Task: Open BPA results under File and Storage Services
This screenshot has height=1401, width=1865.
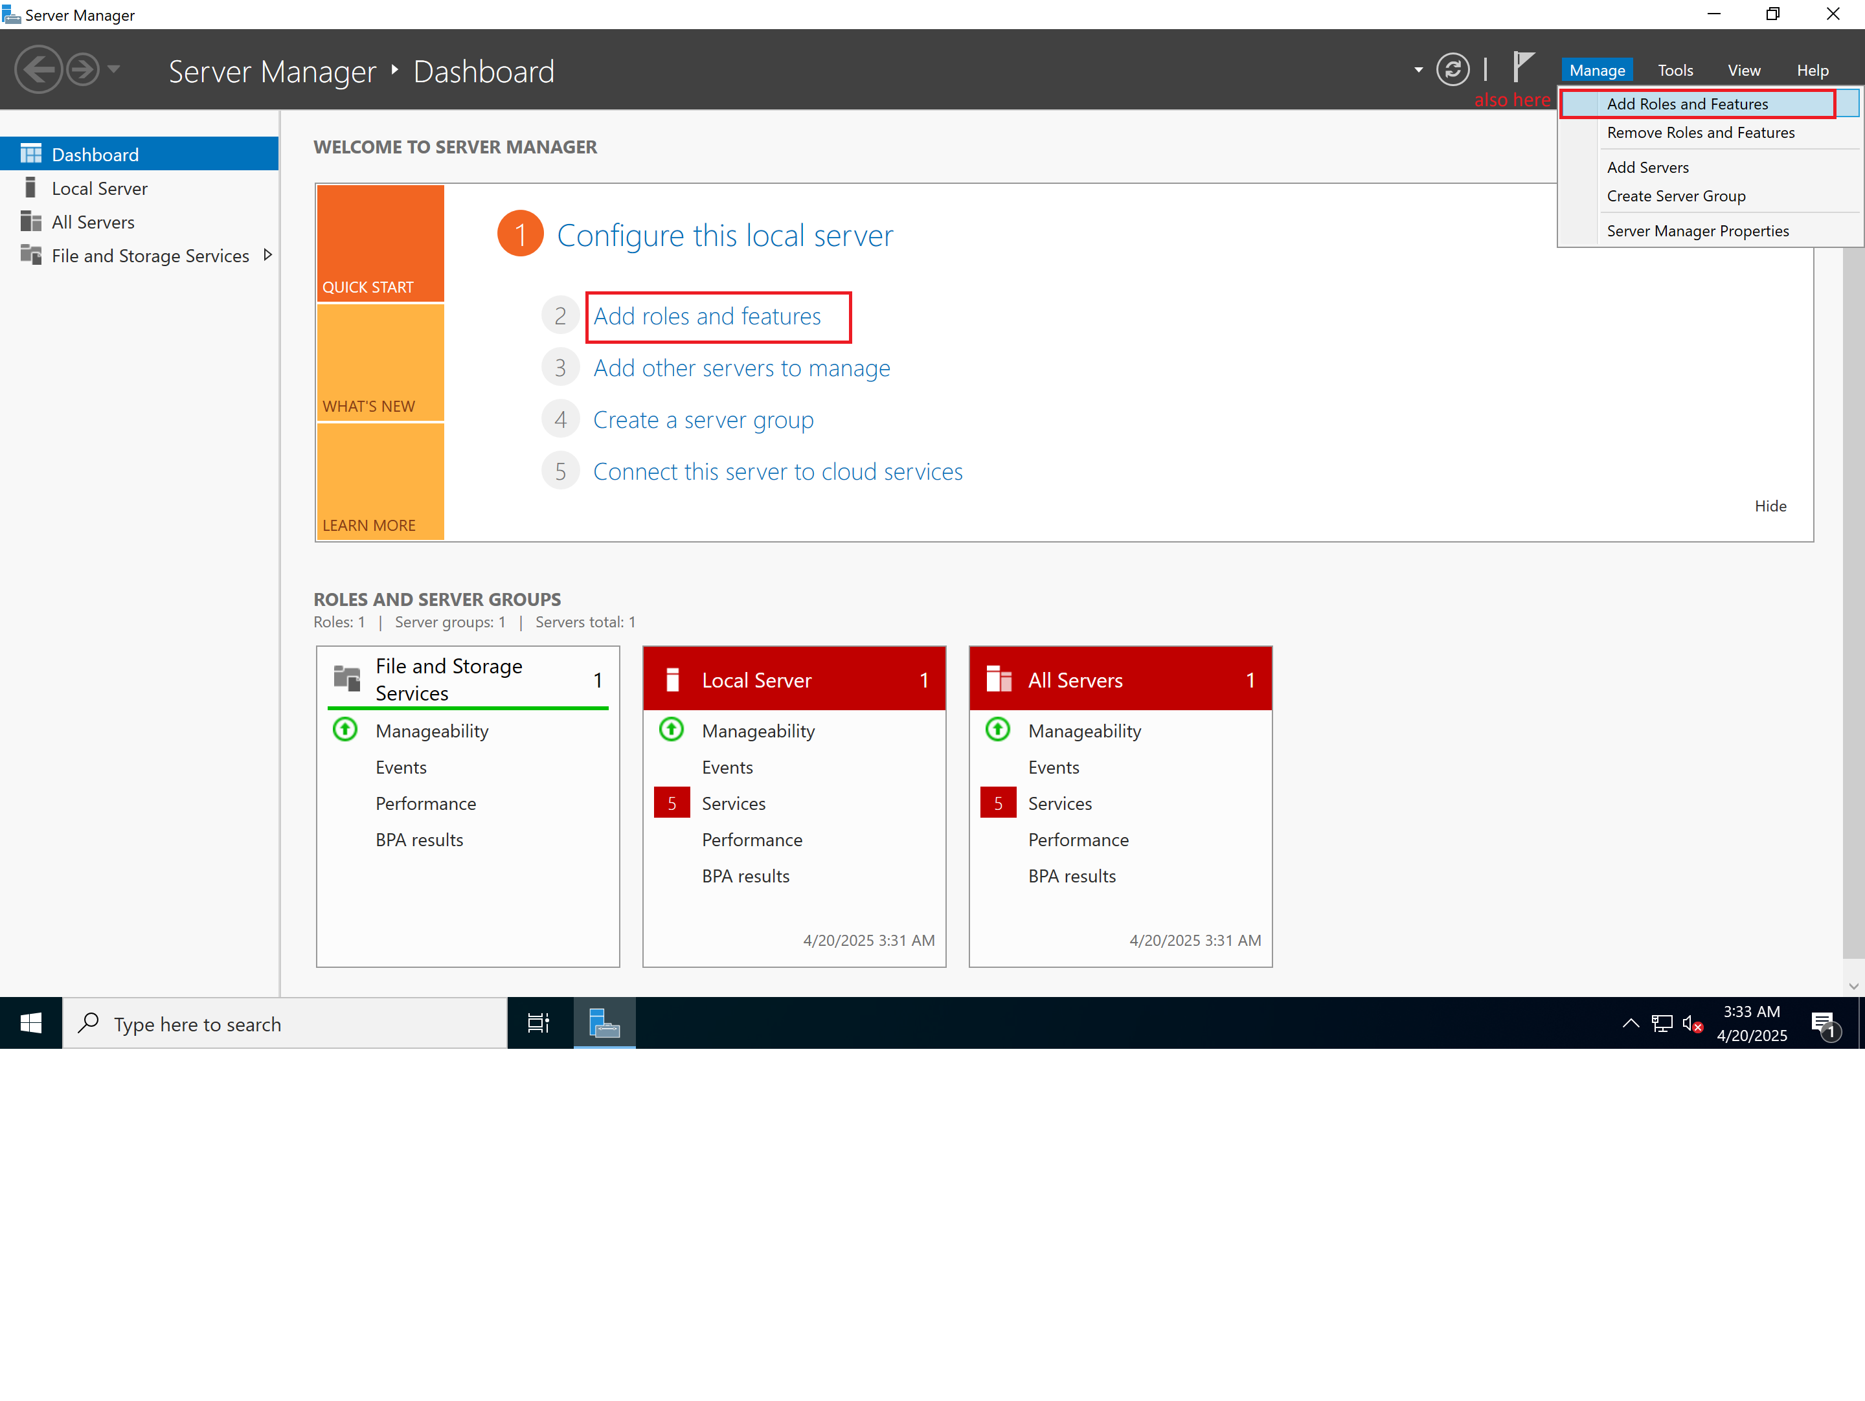Action: point(419,840)
